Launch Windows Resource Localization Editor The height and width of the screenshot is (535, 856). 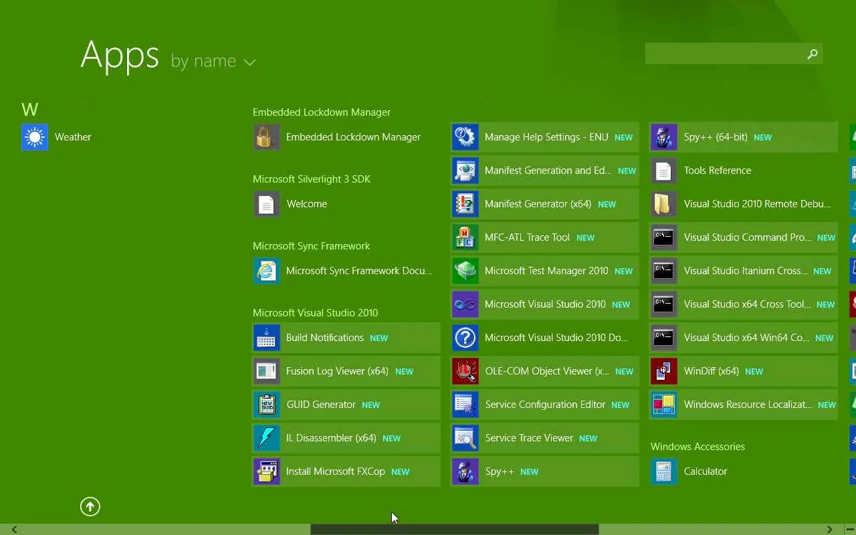(x=744, y=405)
